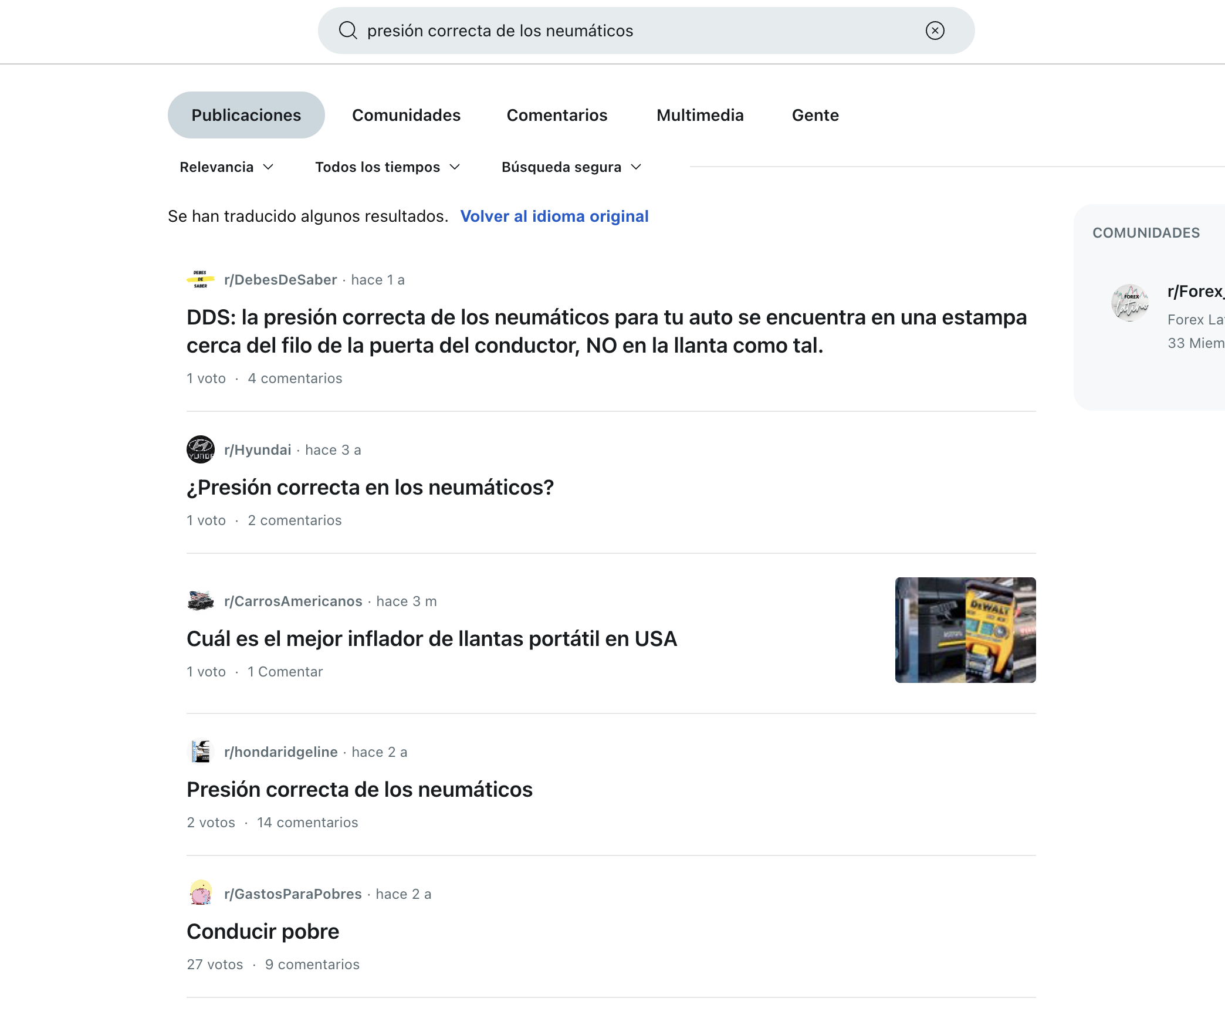Open the post titled Conducir pobre
Screen dimensions: 1225x1015
coord(262,931)
